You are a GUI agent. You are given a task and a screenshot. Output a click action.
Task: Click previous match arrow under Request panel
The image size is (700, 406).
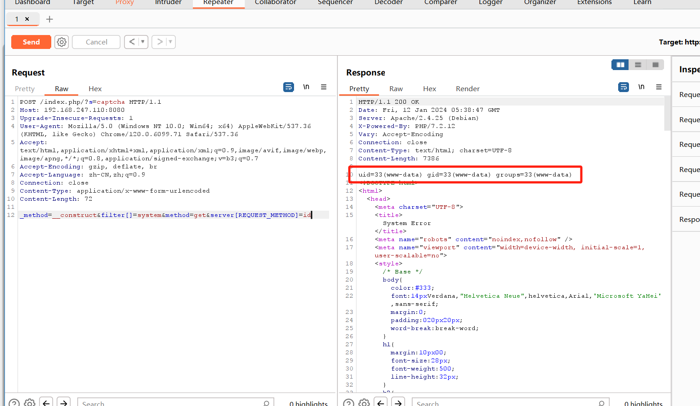pos(46,403)
